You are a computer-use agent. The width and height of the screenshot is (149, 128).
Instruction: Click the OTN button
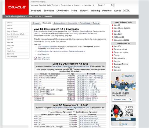click(x=127, y=11)
